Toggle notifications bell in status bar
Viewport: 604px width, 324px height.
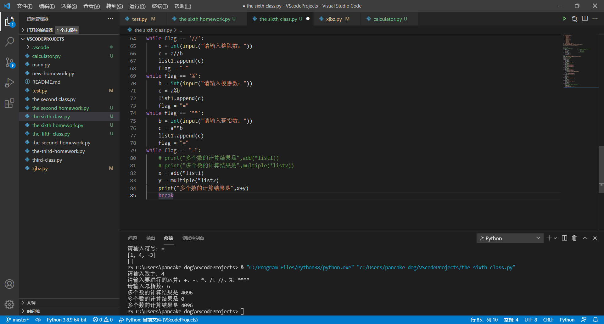pyautogui.click(x=595, y=320)
